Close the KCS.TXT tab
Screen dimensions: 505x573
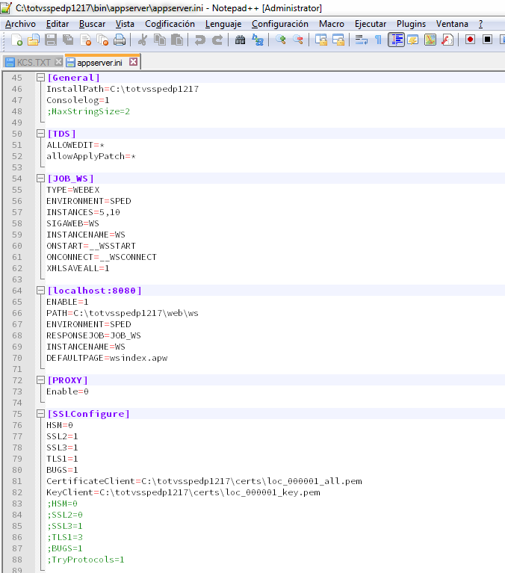58,62
